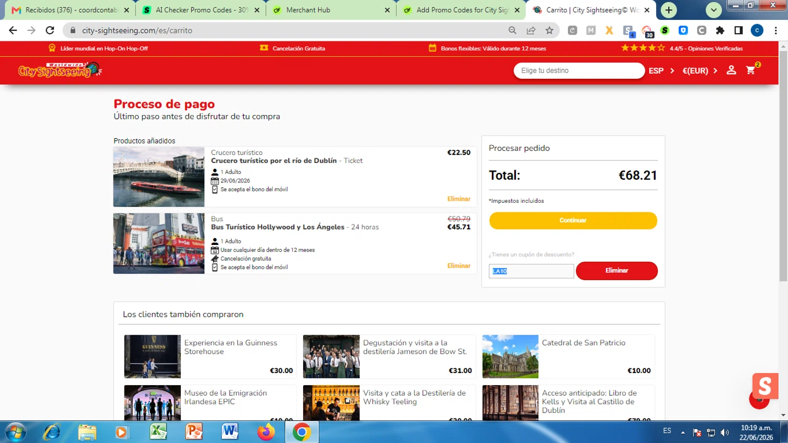Image resolution: width=788 pixels, height=443 pixels.
Task: Open Chrome extensions puzzle icon
Action: tap(720, 30)
